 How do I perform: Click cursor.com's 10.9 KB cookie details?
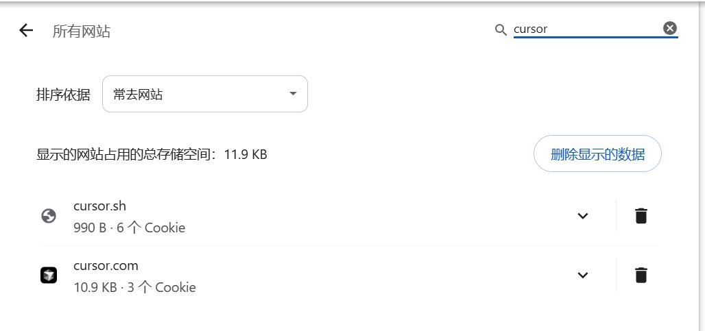(134, 287)
